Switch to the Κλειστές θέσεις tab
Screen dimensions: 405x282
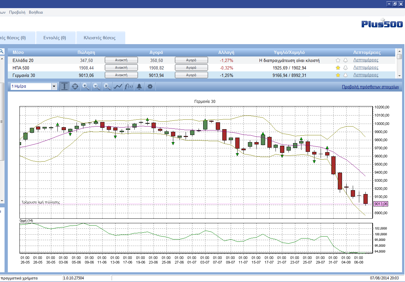click(100, 38)
